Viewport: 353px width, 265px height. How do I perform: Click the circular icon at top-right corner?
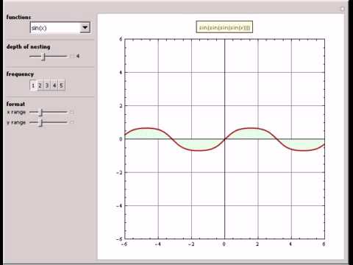(342, 9)
